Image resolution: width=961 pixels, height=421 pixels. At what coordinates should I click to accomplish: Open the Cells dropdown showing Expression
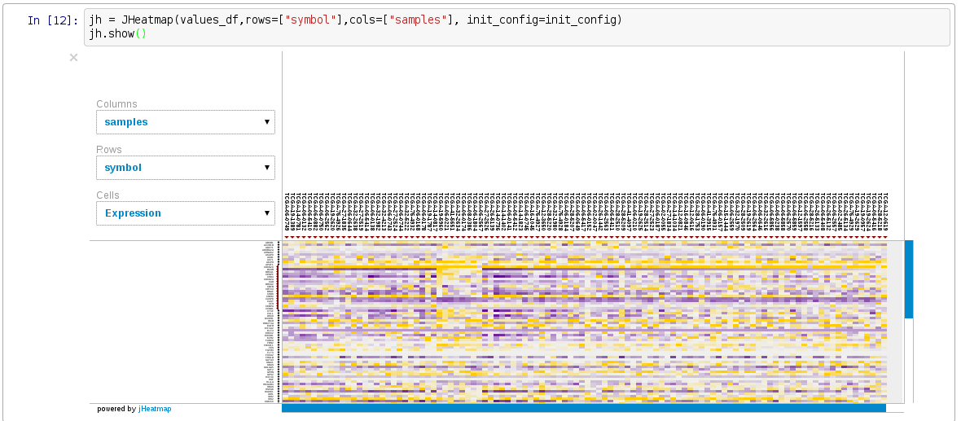pos(185,213)
